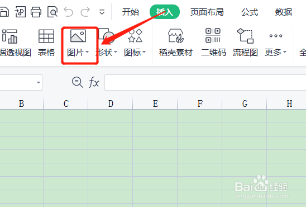
Task: Select the 插入 tab
Action: pos(165,12)
